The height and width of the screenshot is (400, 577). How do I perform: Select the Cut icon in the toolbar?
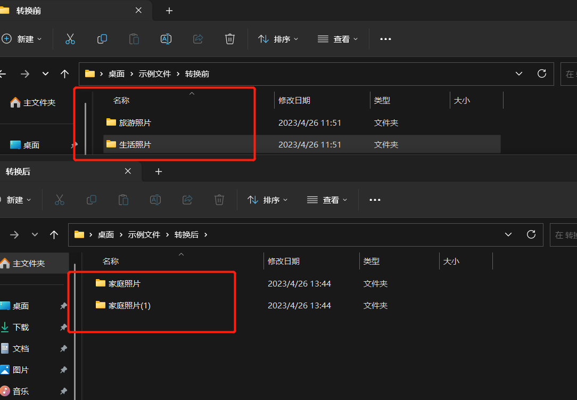[x=70, y=38]
